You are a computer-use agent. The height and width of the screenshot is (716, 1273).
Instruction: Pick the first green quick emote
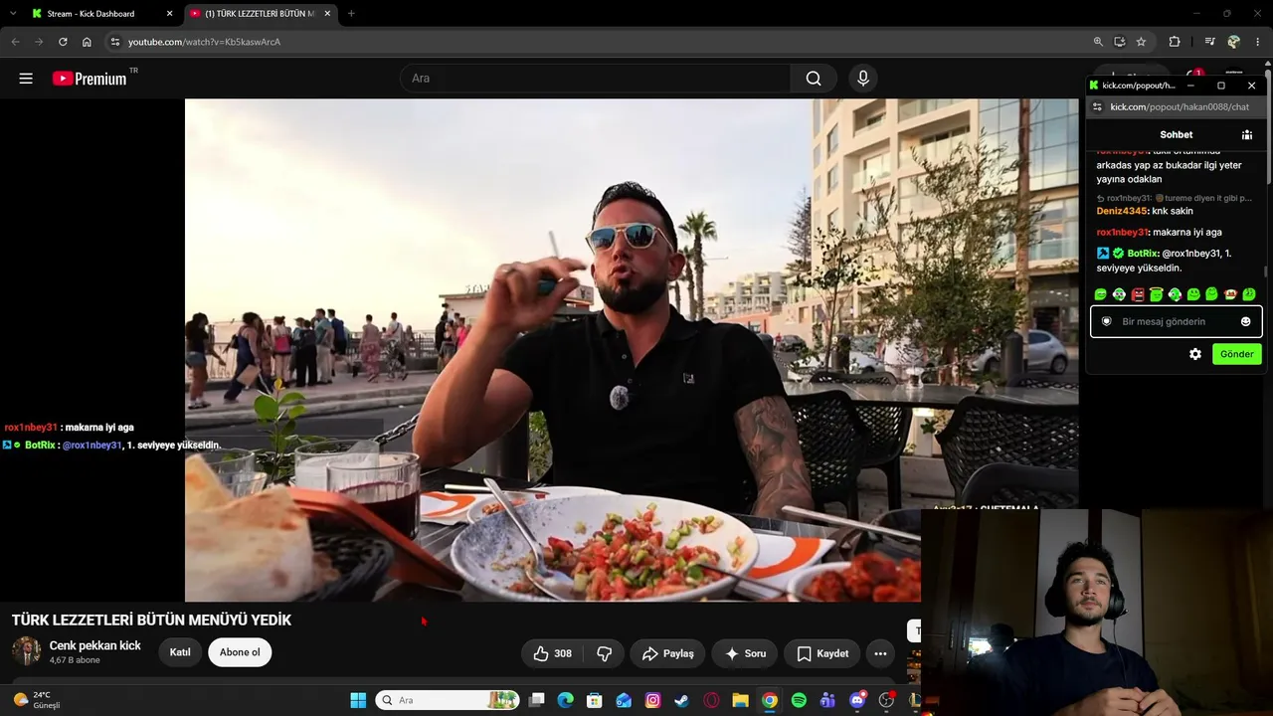click(x=1101, y=294)
